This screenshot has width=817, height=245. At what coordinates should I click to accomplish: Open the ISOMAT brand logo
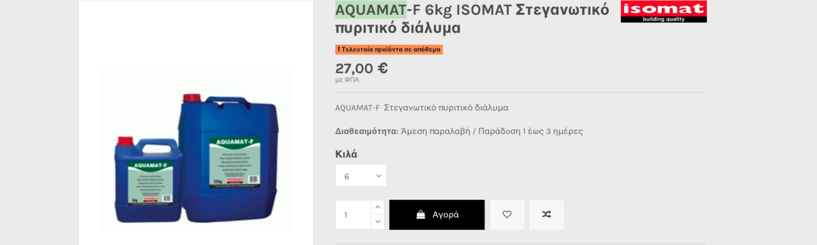pos(664,11)
